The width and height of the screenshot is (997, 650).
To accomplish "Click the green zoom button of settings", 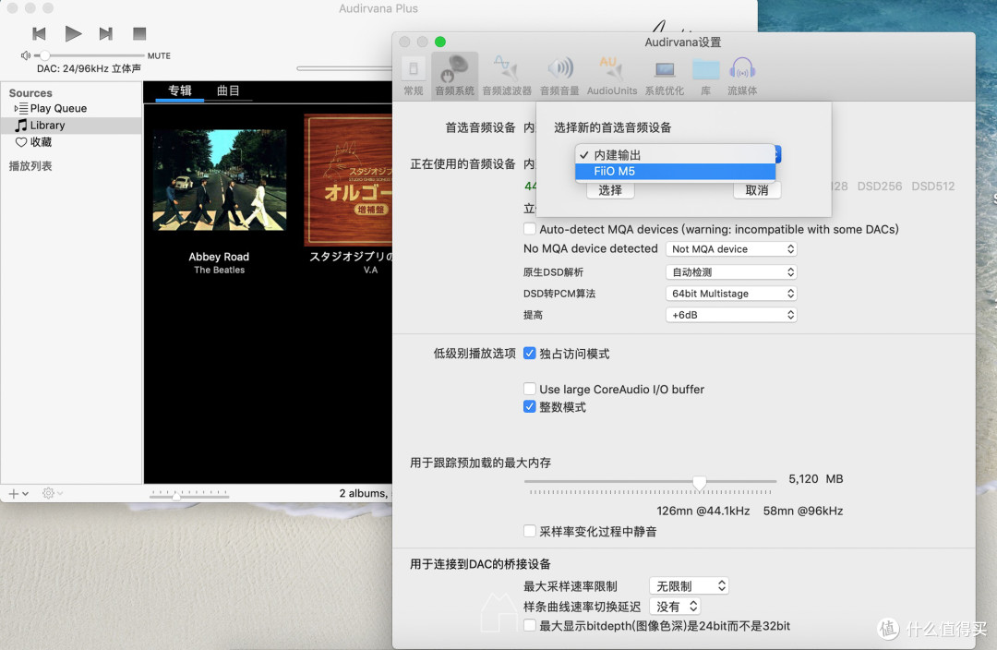I will coord(440,42).
